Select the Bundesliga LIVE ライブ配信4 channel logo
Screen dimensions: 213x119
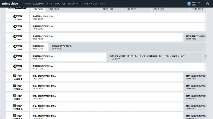(18, 107)
